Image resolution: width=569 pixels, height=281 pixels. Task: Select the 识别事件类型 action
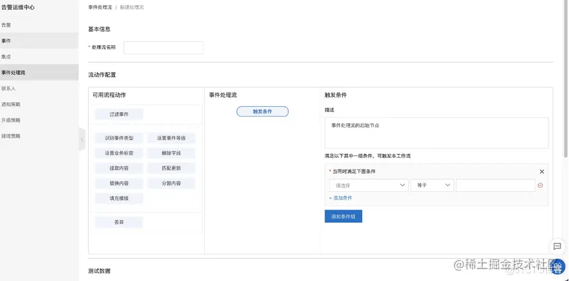tap(119, 138)
